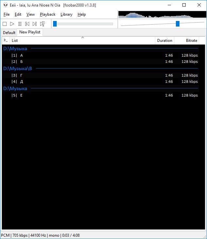This screenshot has height=239, width=207.
Task: Skip to next track button
Action: click(x=35, y=24)
